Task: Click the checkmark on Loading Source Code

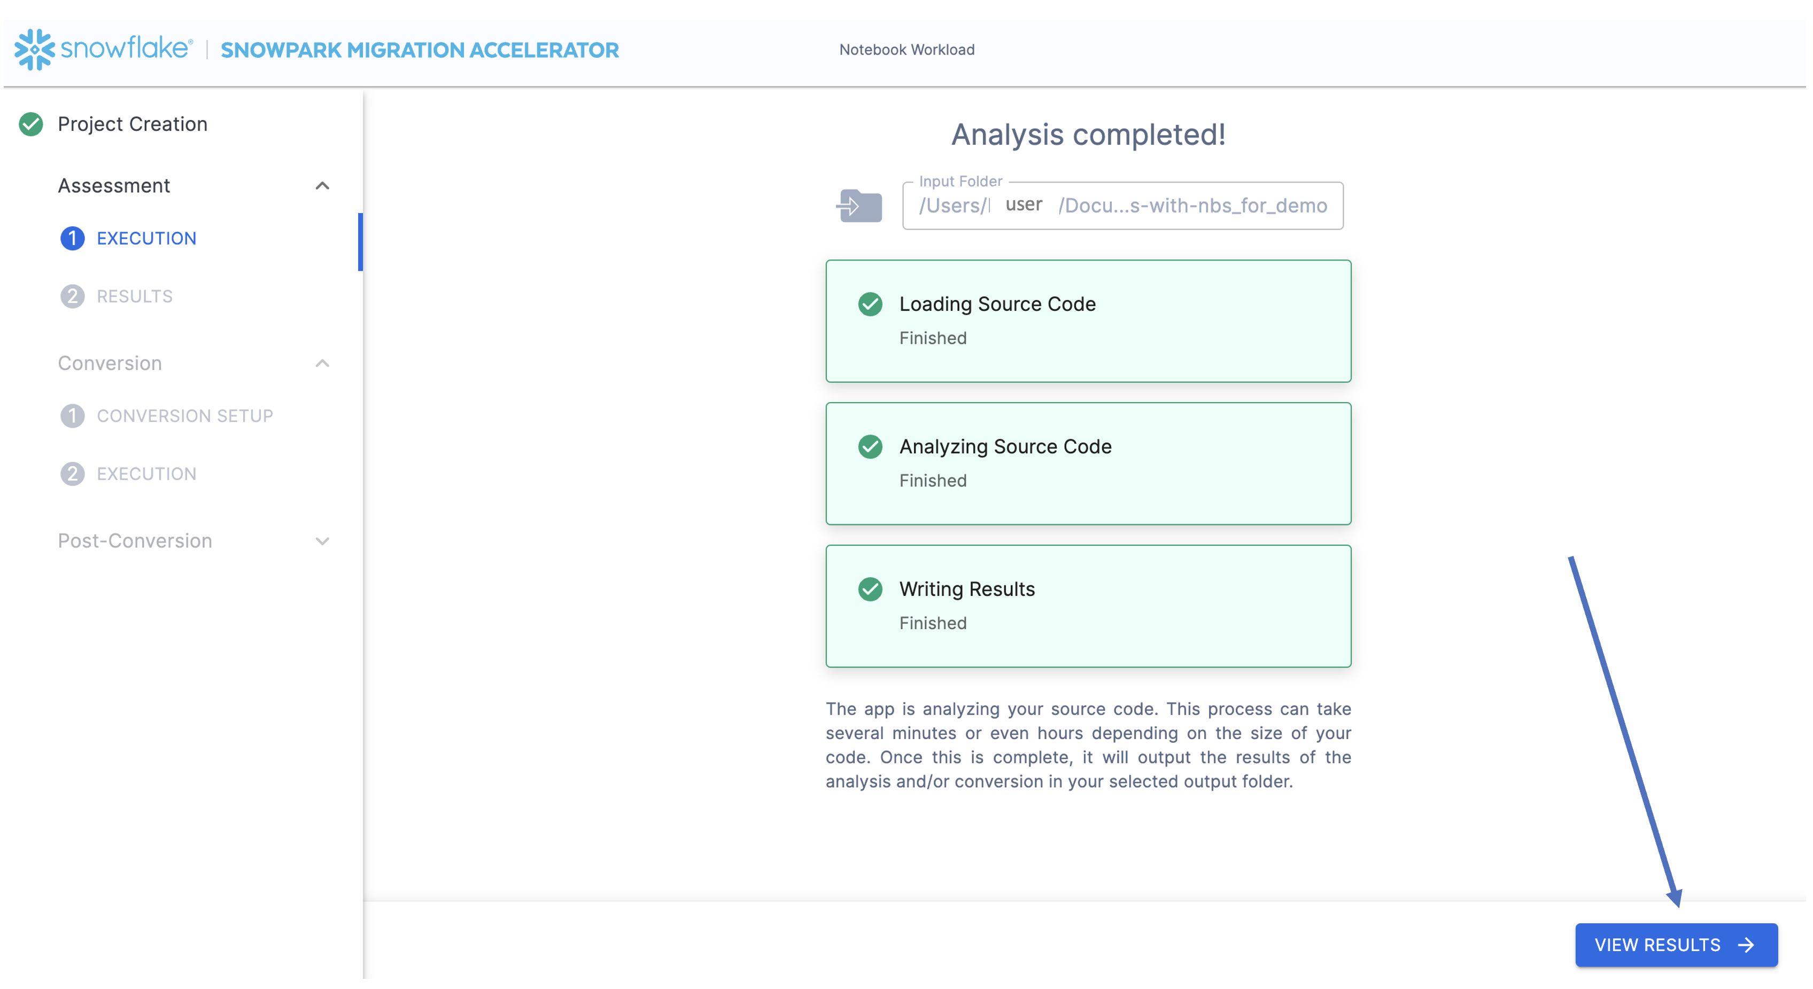Action: click(x=871, y=304)
